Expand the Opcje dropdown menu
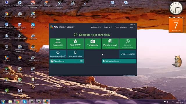The height and width of the screenshot is (104, 186). (132, 27)
